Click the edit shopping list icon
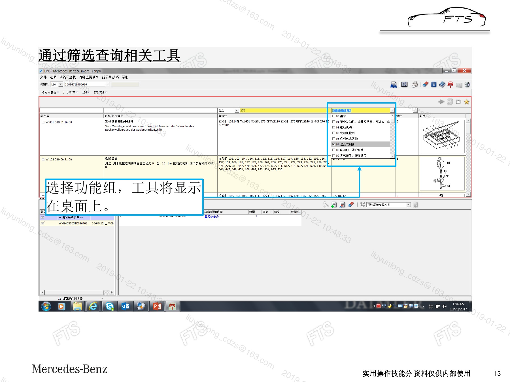 pos(342,205)
